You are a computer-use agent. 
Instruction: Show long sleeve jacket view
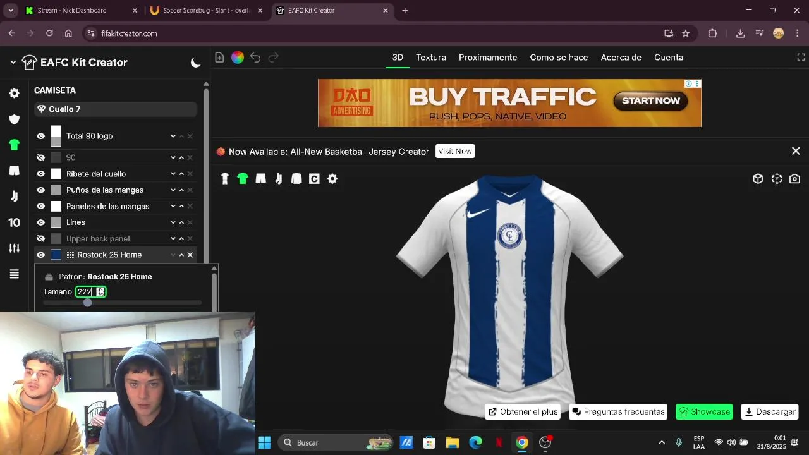(296, 179)
